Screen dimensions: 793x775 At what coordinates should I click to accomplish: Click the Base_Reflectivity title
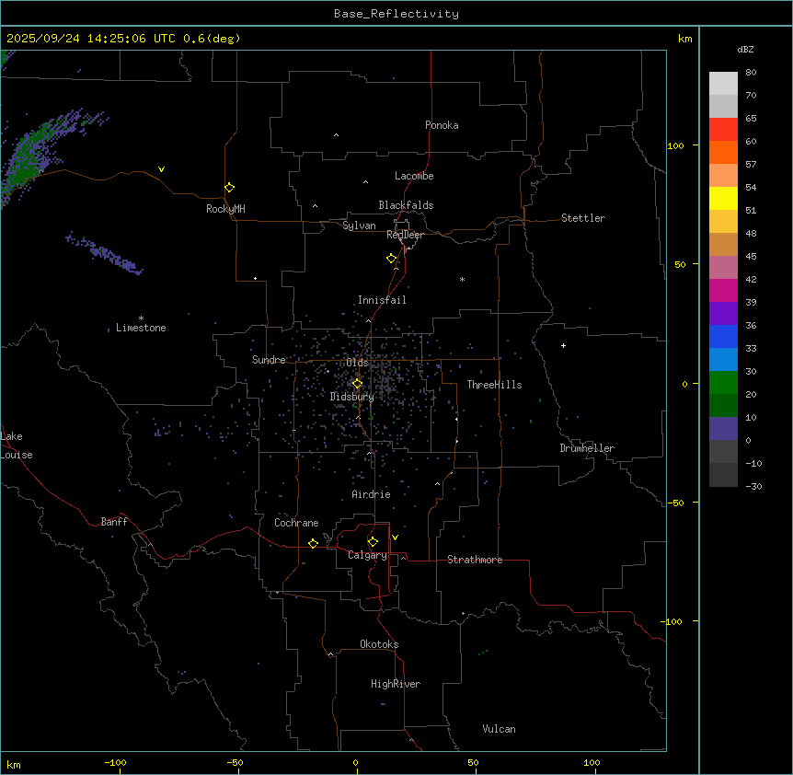click(396, 14)
